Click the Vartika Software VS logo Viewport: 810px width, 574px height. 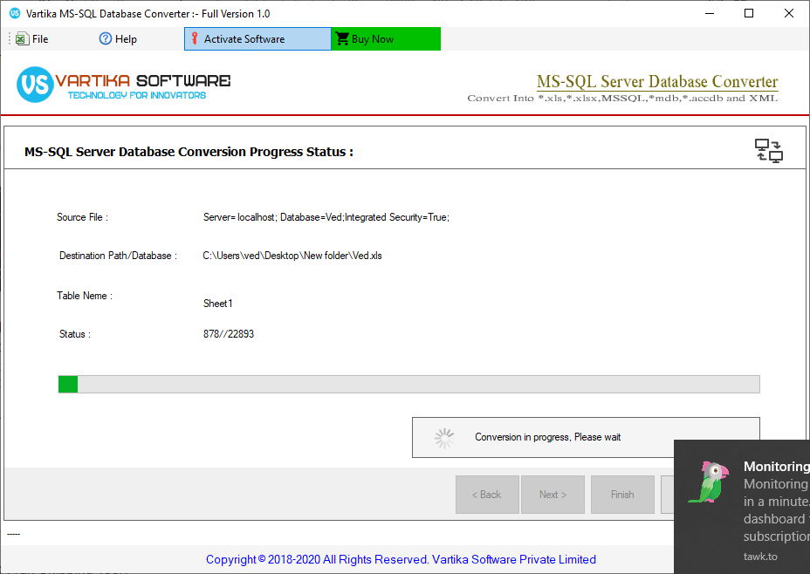point(35,85)
